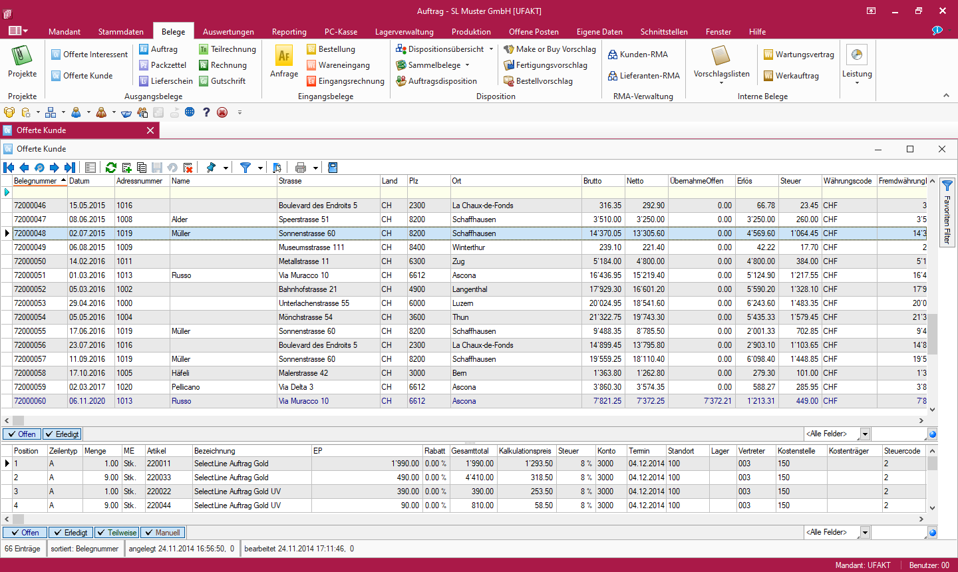Go to the last record with the toolbar arrow
Image resolution: width=958 pixels, height=572 pixels.
pos(70,168)
